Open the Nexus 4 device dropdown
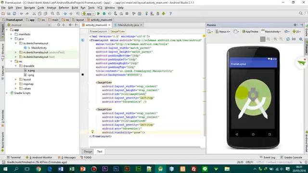Screen dimensions: 308x173 point(223,31)
